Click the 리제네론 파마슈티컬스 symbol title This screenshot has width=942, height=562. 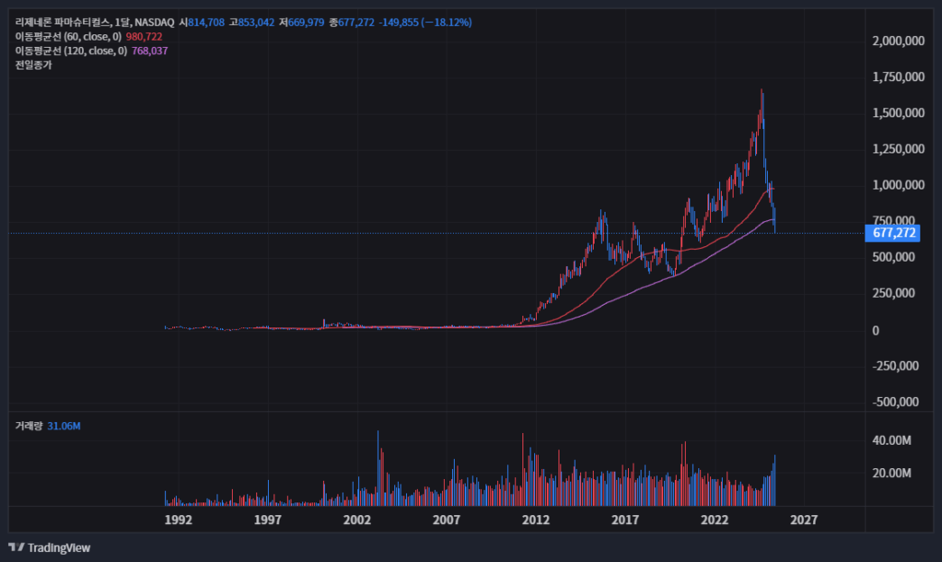tap(63, 23)
